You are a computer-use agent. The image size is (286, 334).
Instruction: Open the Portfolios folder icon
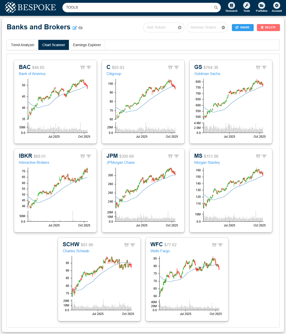261,6
